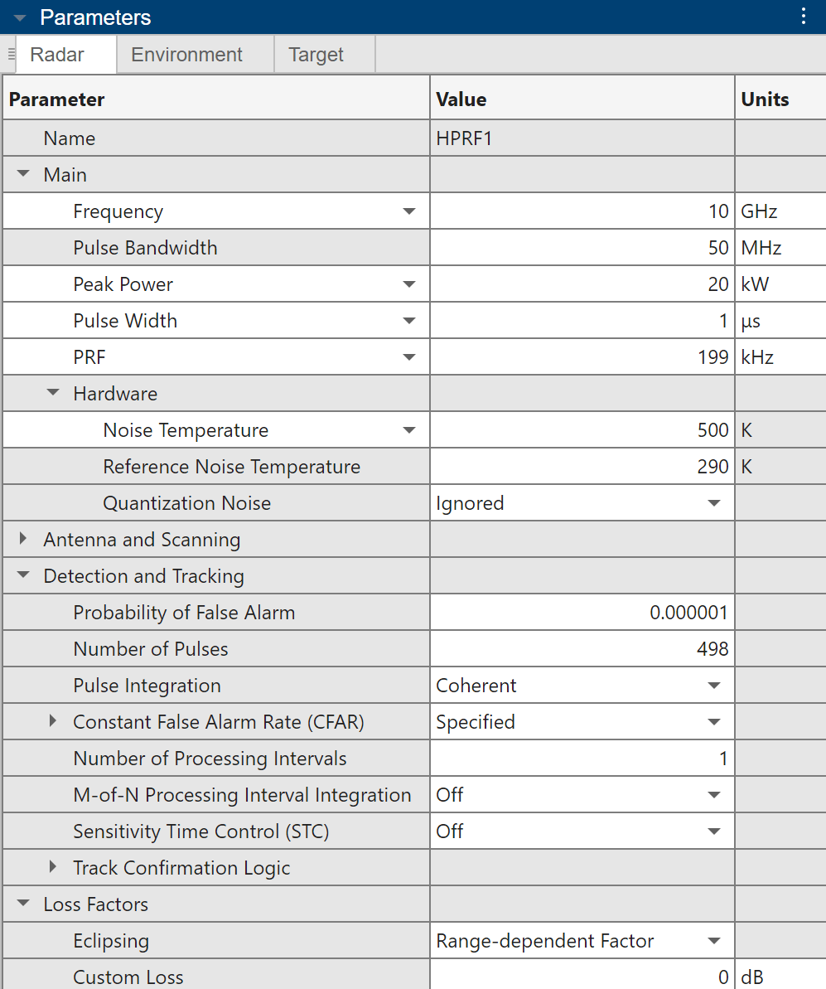Click the Name field showing HPRF1
826x989 pixels.
[x=582, y=138]
